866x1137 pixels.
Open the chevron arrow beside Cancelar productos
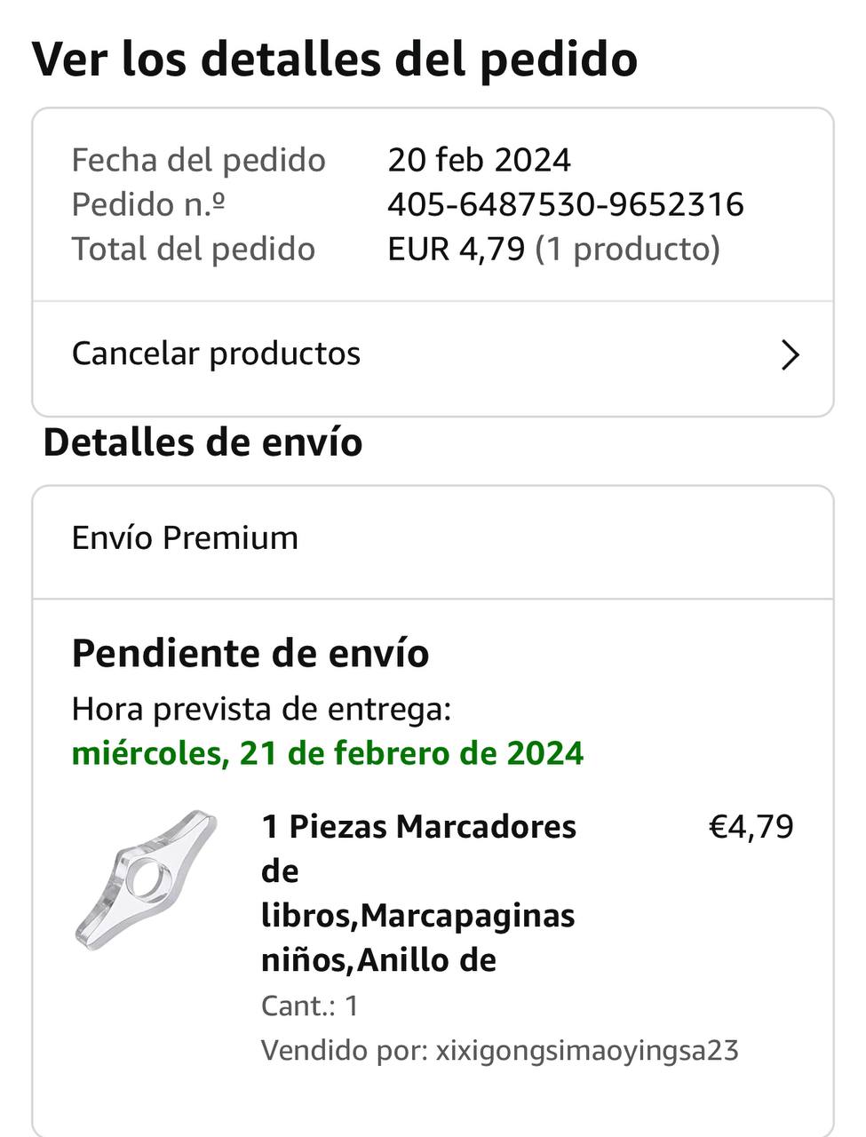(790, 354)
